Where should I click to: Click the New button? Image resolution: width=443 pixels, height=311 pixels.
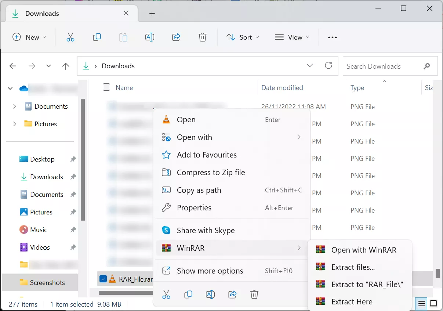click(29, 37)
